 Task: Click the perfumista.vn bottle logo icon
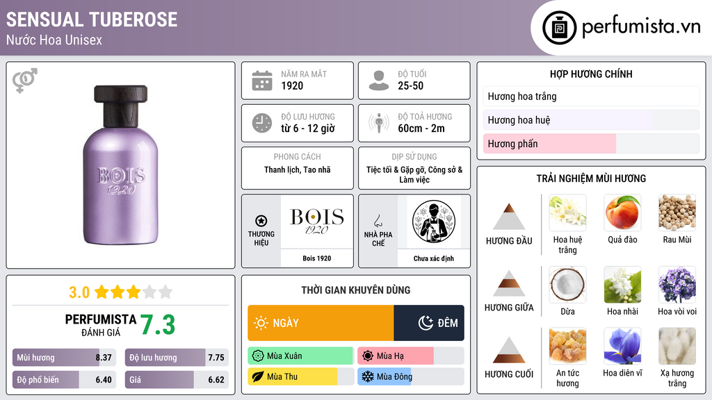[x=560, y=28]
